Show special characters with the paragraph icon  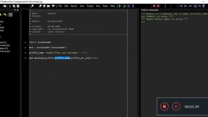(x=204, y=6)
